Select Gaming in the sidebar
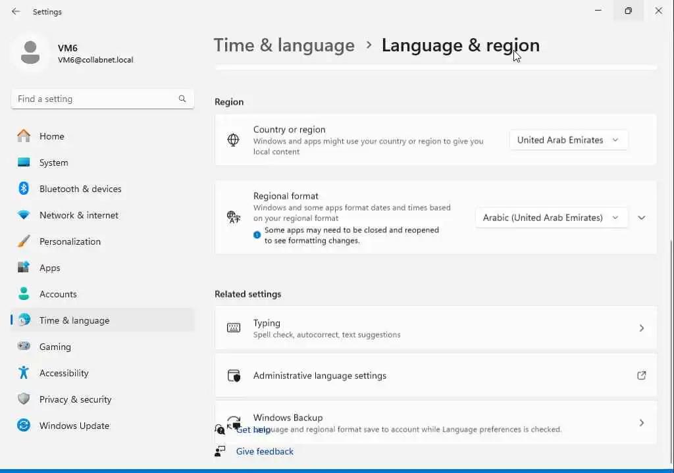 click(102, 346)
